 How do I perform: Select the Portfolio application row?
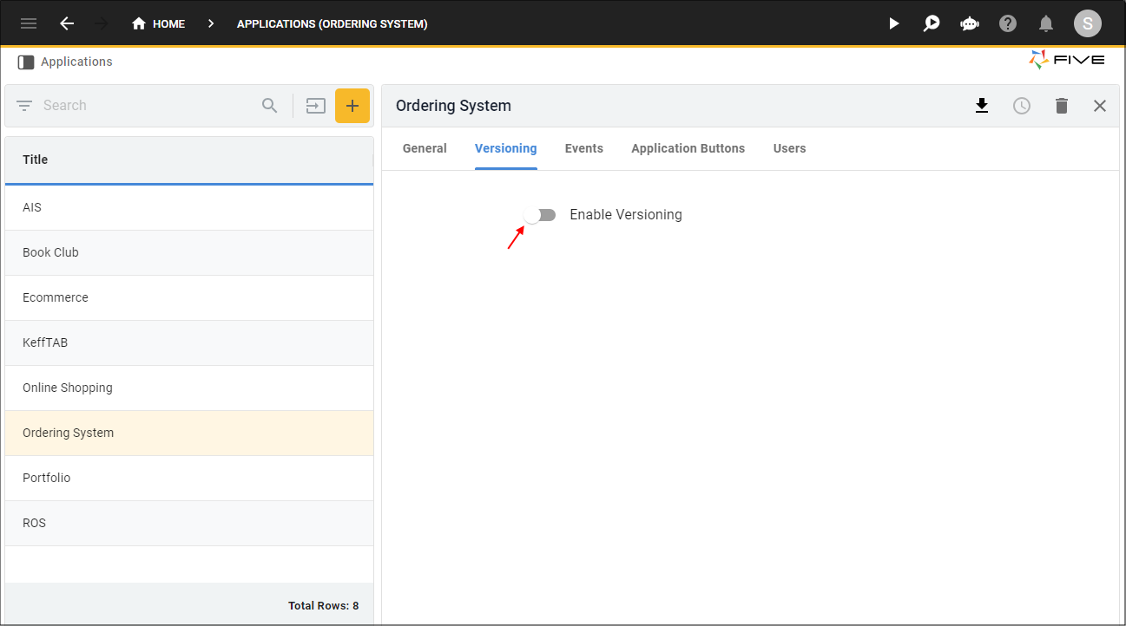click(189, 478)
